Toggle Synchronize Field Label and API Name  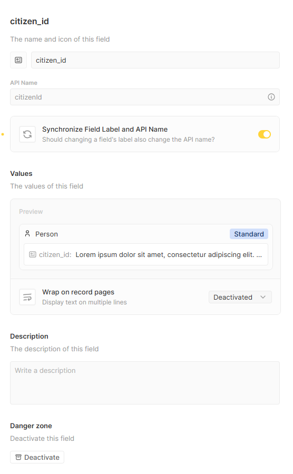click(264, 134)
